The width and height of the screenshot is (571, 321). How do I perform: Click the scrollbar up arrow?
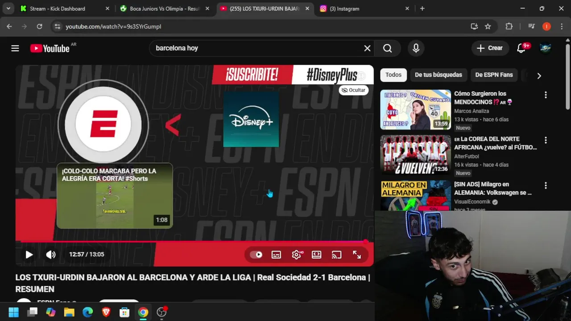pos(567,40)
